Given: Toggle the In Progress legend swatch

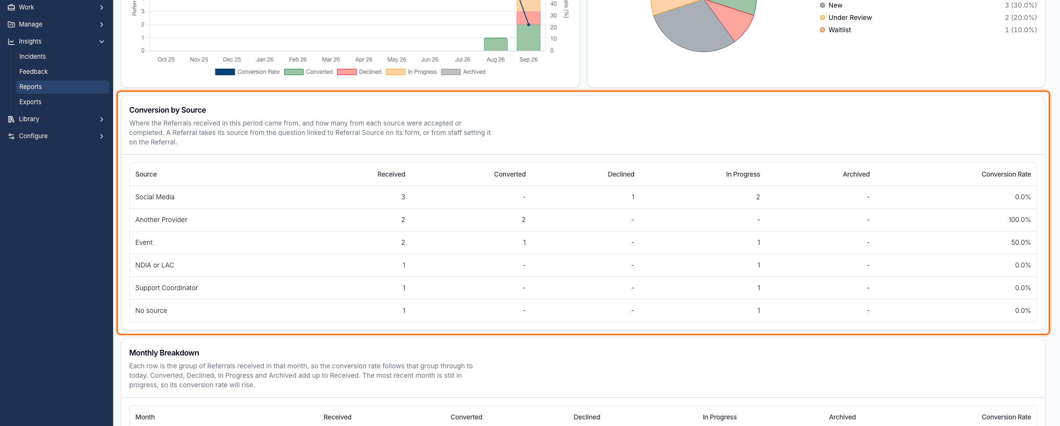Looking at the screenshot, I should pos(396,72).
